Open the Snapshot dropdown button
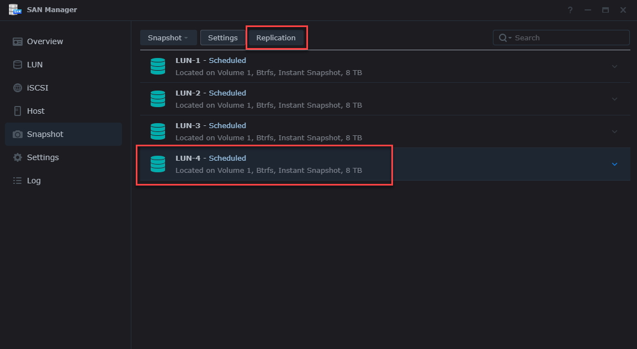Screen dimensions: 637x349 [168, 38]
